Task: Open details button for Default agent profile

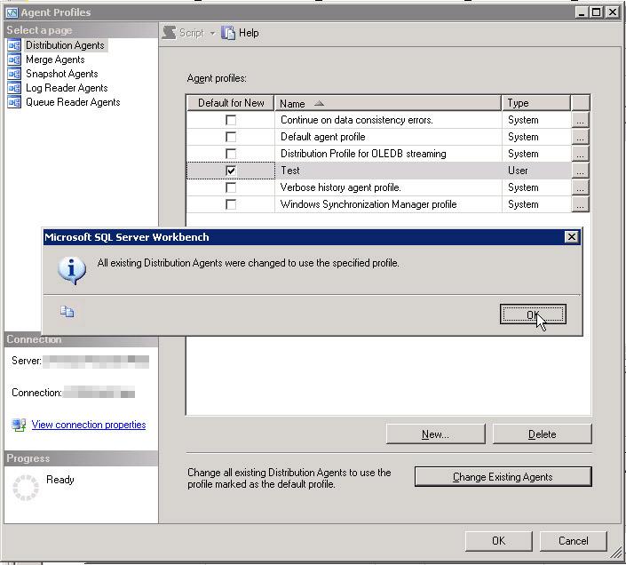Action: coord(580,137)
